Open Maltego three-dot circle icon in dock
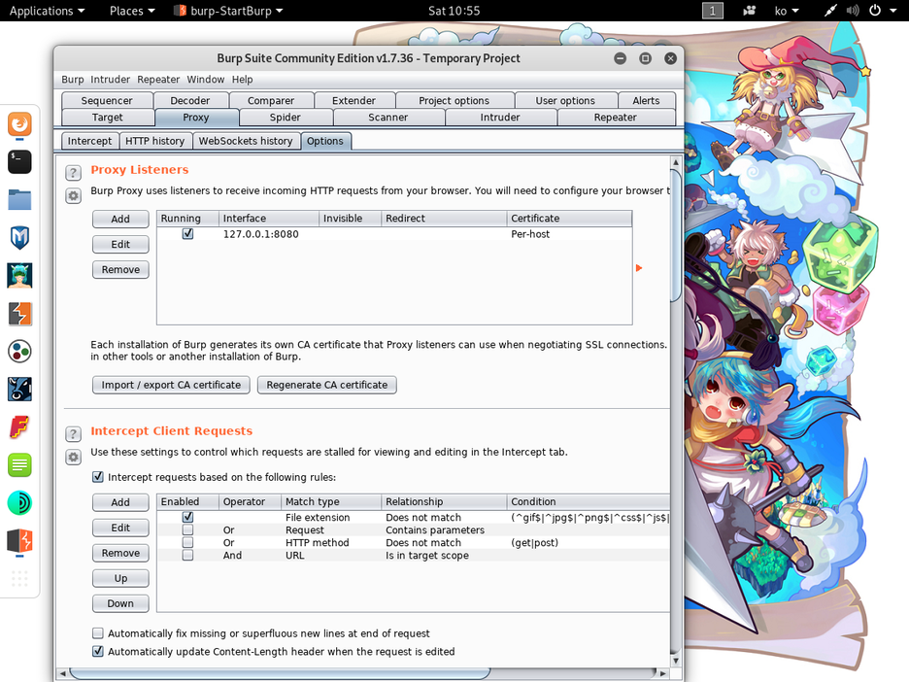Image resolution: width=909 pixels, height=682 pixels. click(19, 352)
